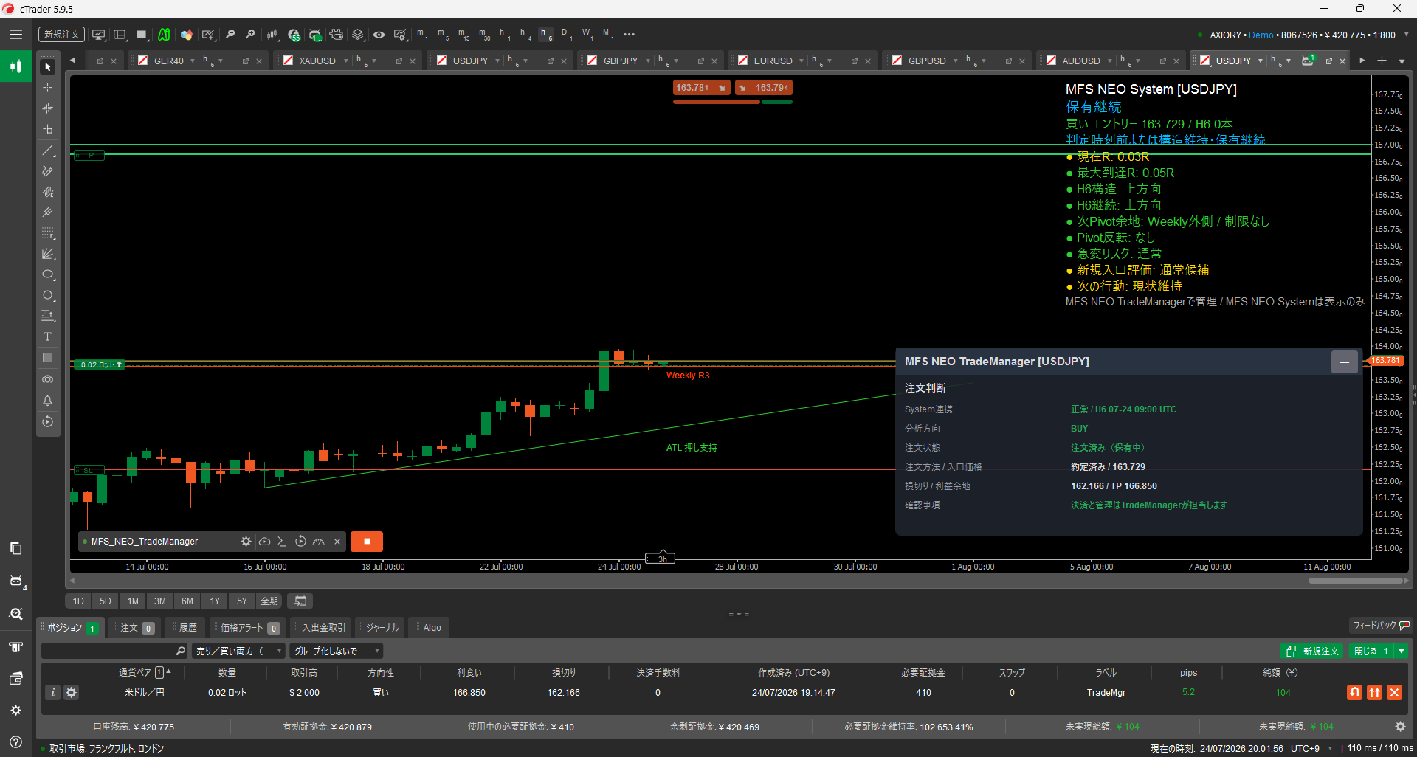Close the USDJPY position with red X
Image resolution: width=1417 pixels, height=757 pixels.
[1394, 693]
